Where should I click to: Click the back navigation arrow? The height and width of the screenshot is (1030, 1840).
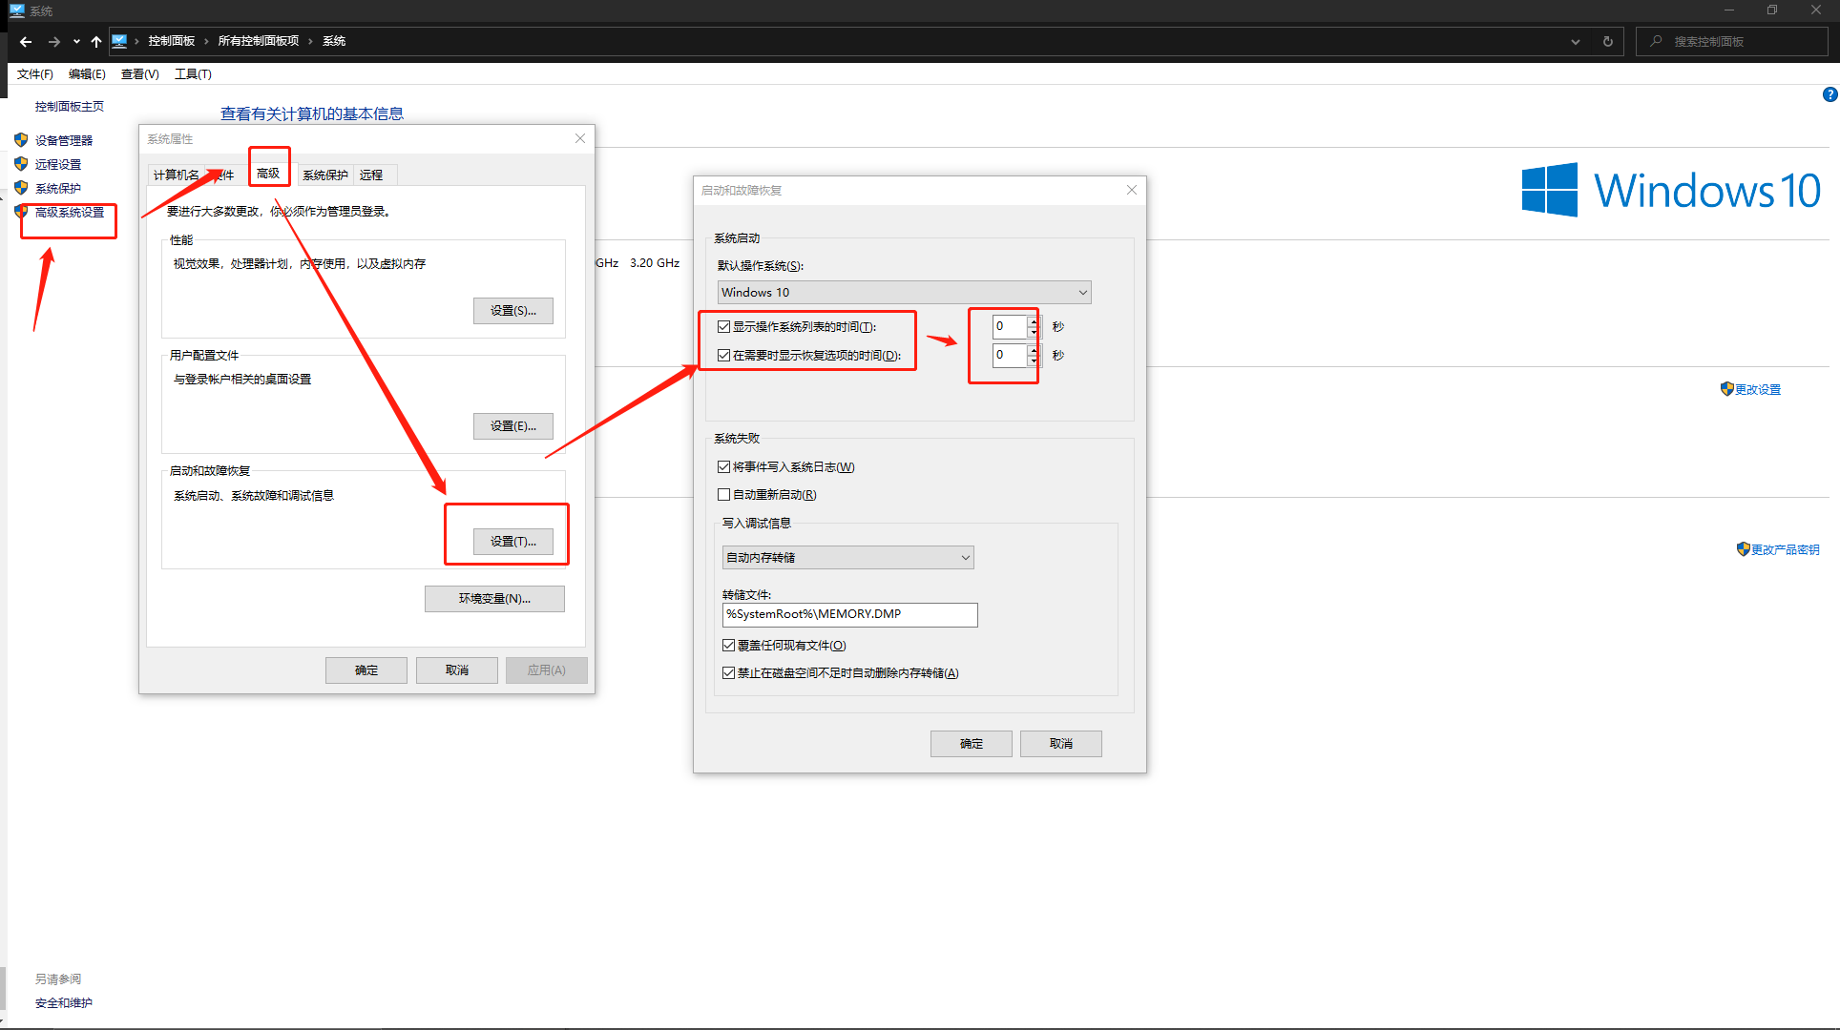[26, 41]
